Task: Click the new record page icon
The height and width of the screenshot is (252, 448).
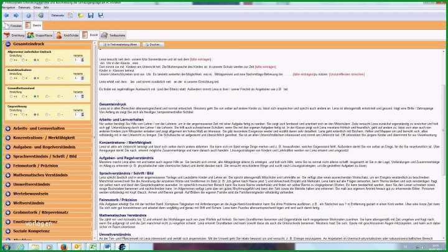Action: (70, 16)
